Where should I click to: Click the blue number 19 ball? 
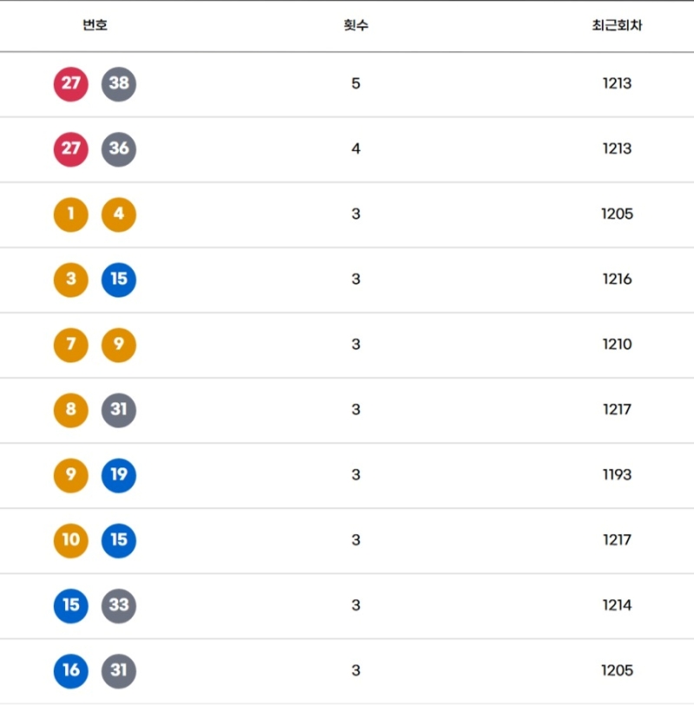[x=119, y=474]
